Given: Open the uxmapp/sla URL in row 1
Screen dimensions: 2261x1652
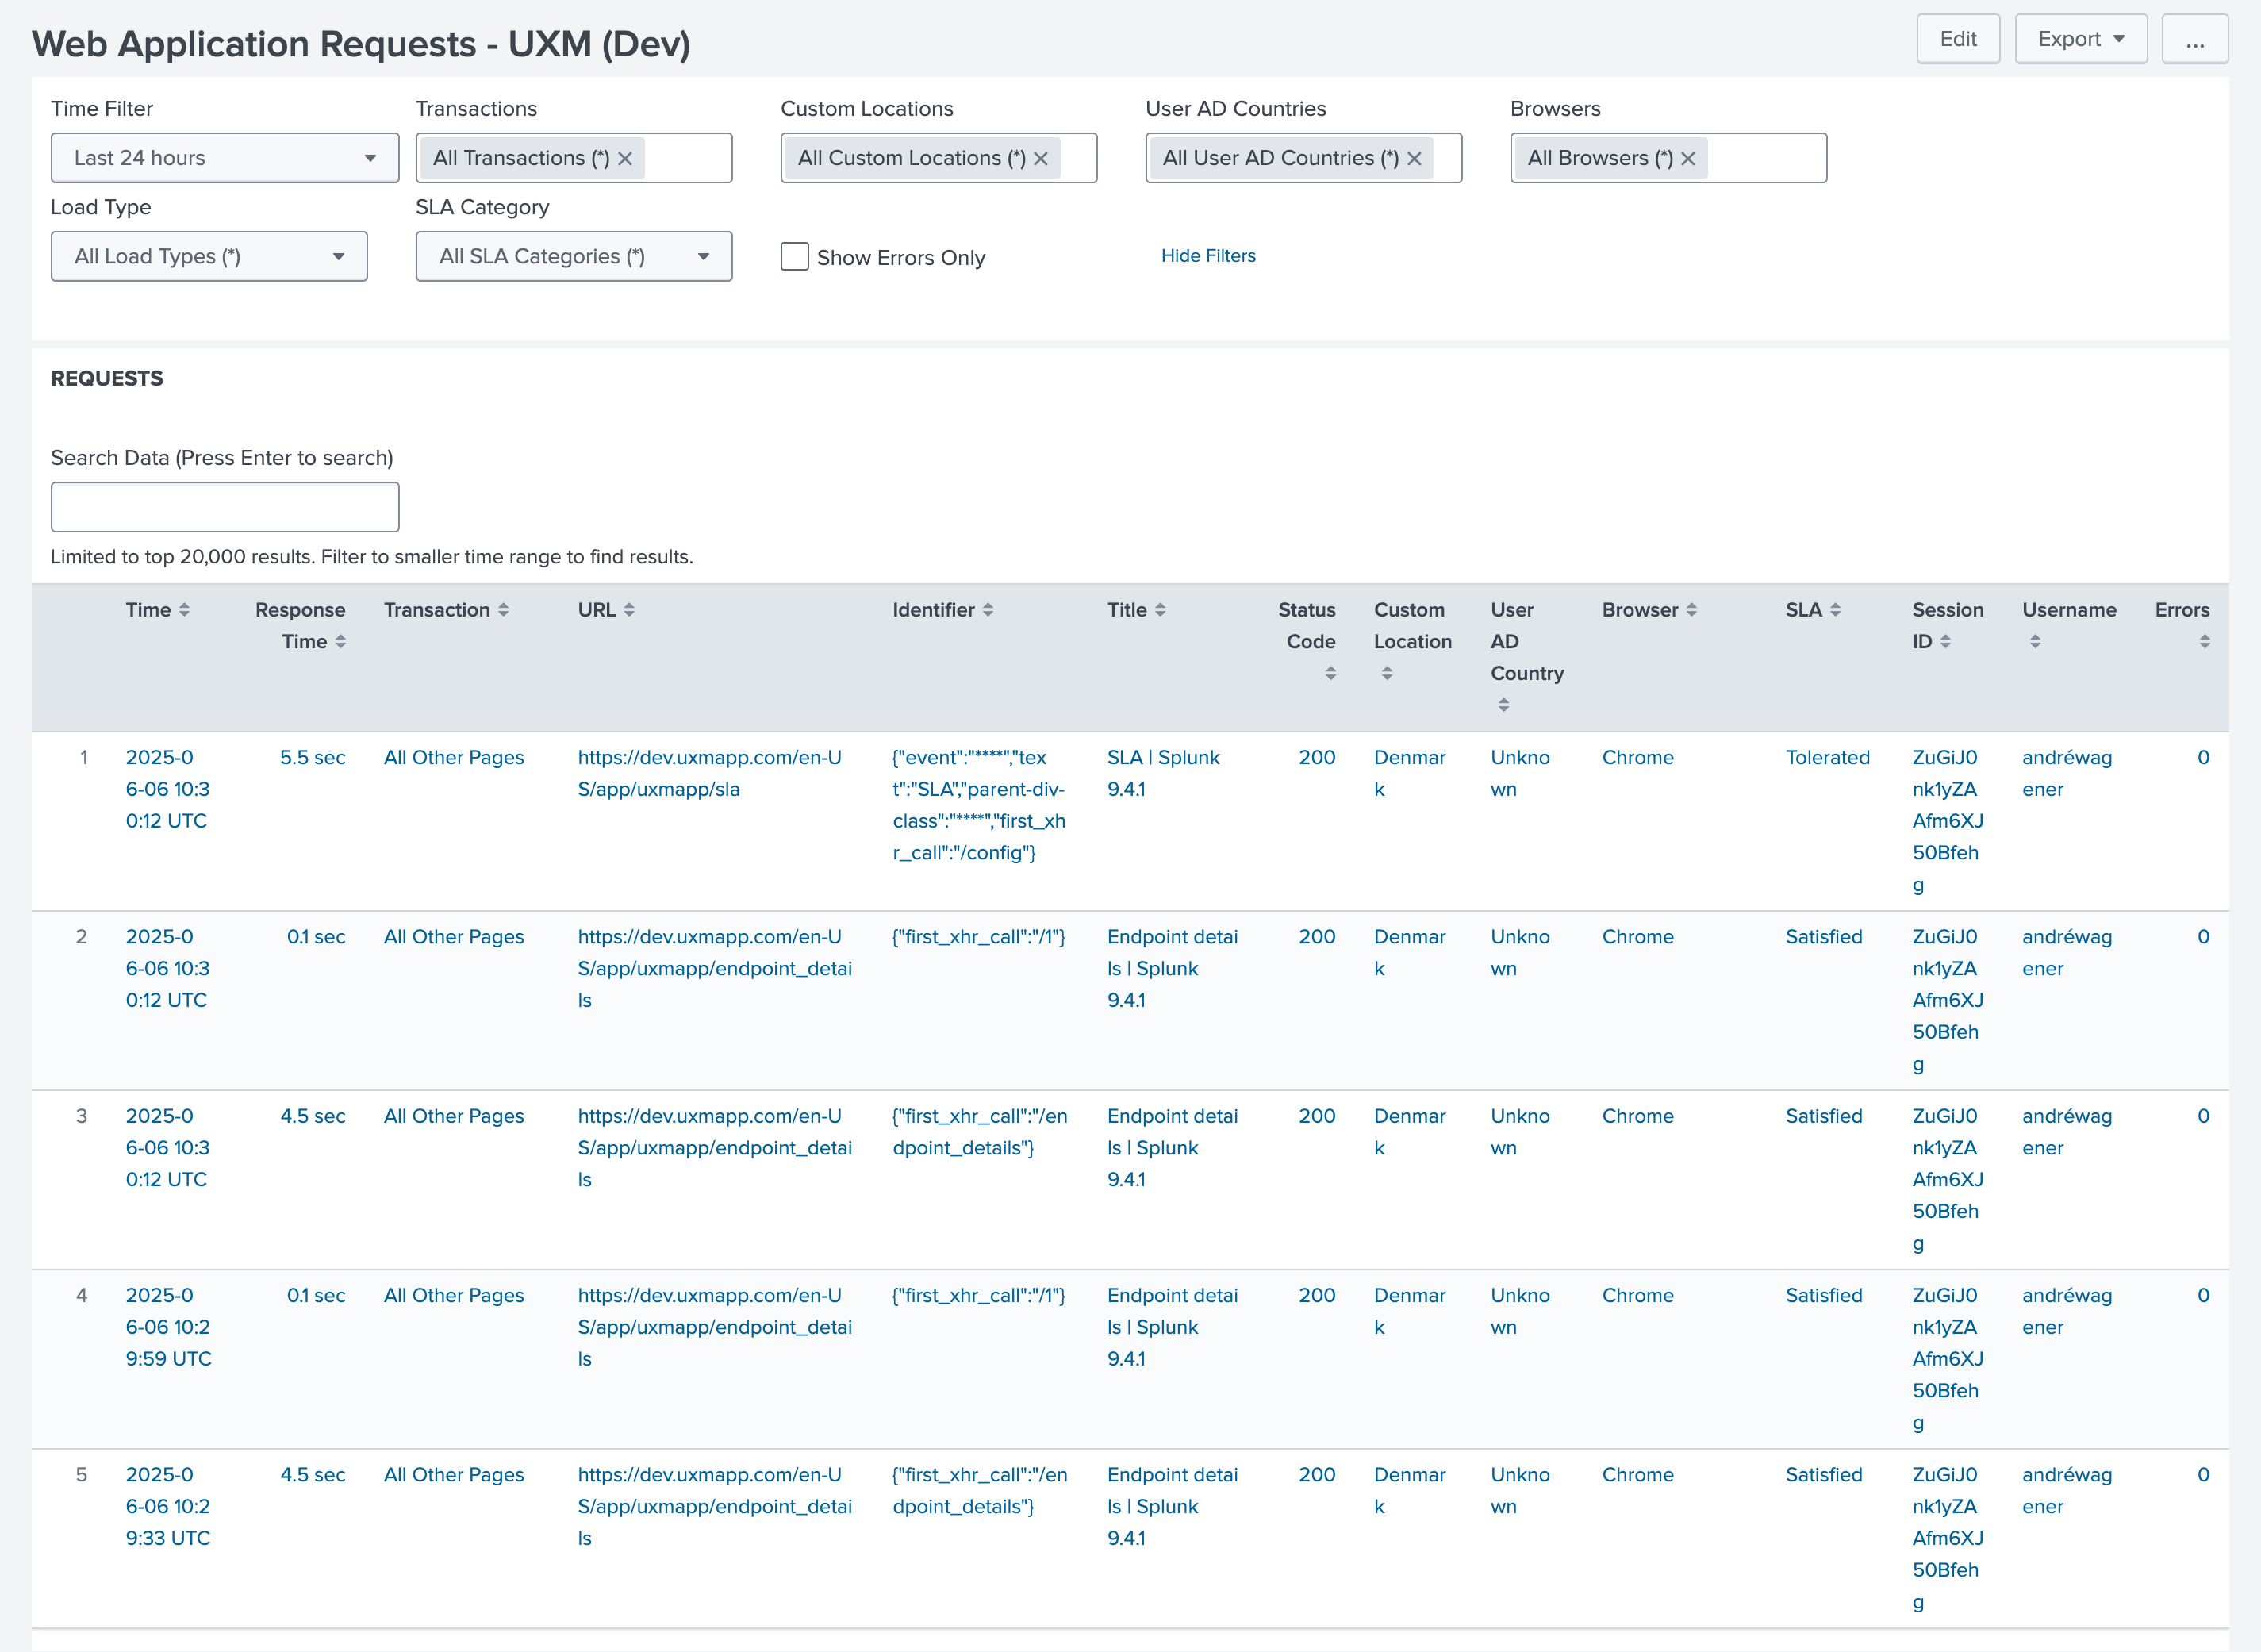Looking at the screenshot, I should (x=708, y=773).
